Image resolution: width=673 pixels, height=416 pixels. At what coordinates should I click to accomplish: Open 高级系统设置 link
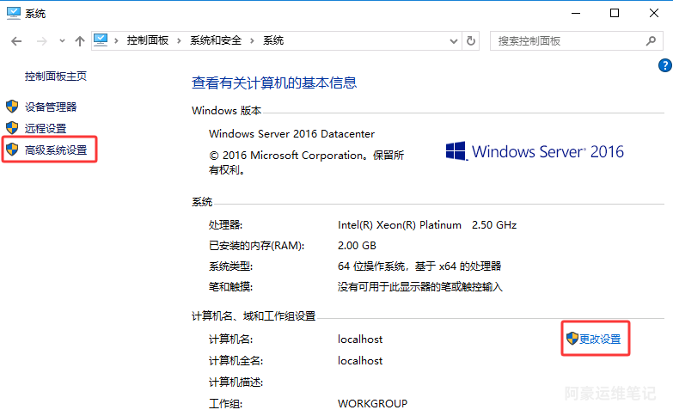pyautogui.click(x=56, y=150)
